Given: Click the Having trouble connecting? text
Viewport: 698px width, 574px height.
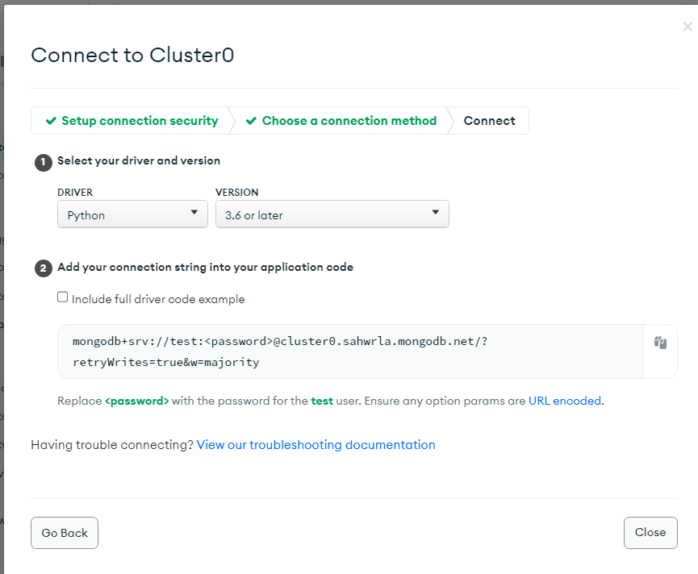Looking at the screenshot, I should tap(112, 445).
